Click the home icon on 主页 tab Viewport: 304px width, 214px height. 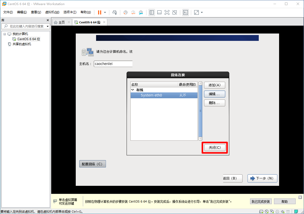pyautogui.click(x=56, y=22)
